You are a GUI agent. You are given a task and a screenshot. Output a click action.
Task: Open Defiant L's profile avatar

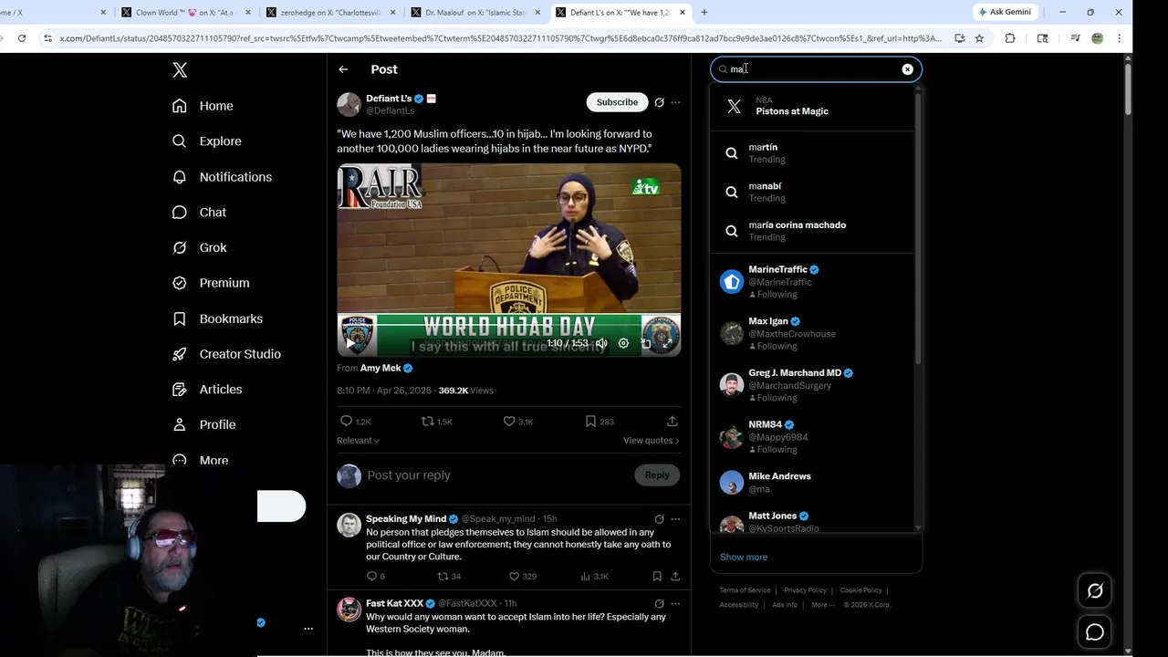tap(349, 104)
